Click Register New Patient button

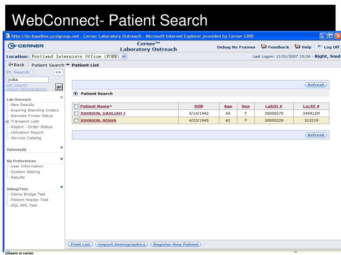tap(176, 244)
